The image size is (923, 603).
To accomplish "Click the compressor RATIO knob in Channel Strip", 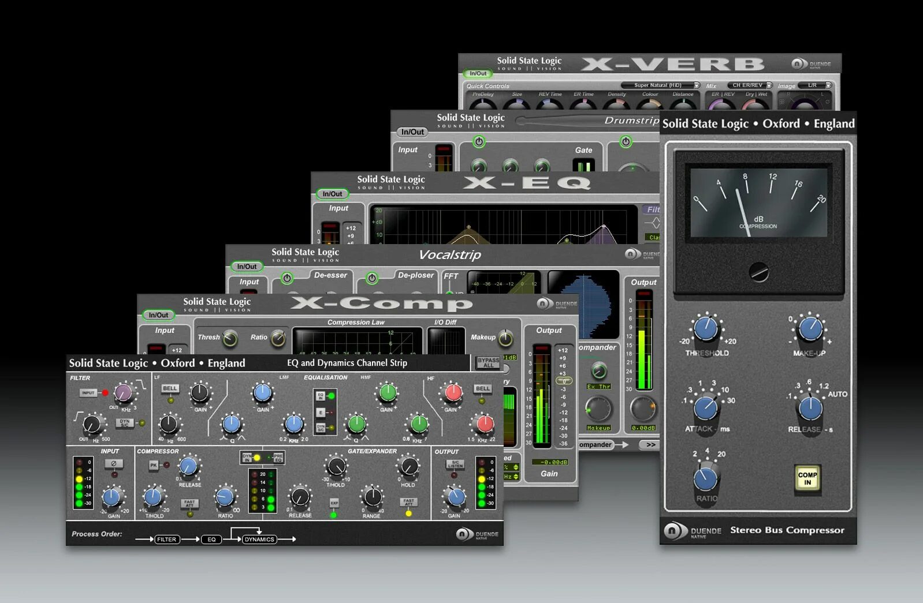I will [x=224, y=497].
